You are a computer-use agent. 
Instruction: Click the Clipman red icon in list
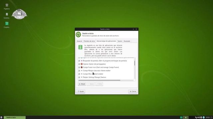pyautogui.click(x=82, y=64)
